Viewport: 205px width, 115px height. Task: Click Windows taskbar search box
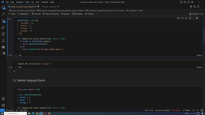pyautogui.click(x=15, y=113)
